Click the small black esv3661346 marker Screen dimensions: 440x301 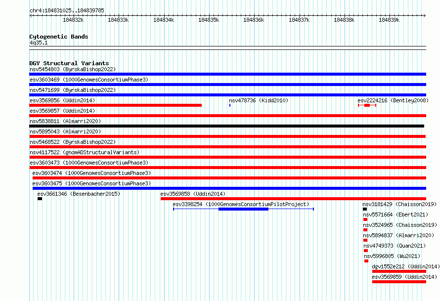click(x=40, y=199)
